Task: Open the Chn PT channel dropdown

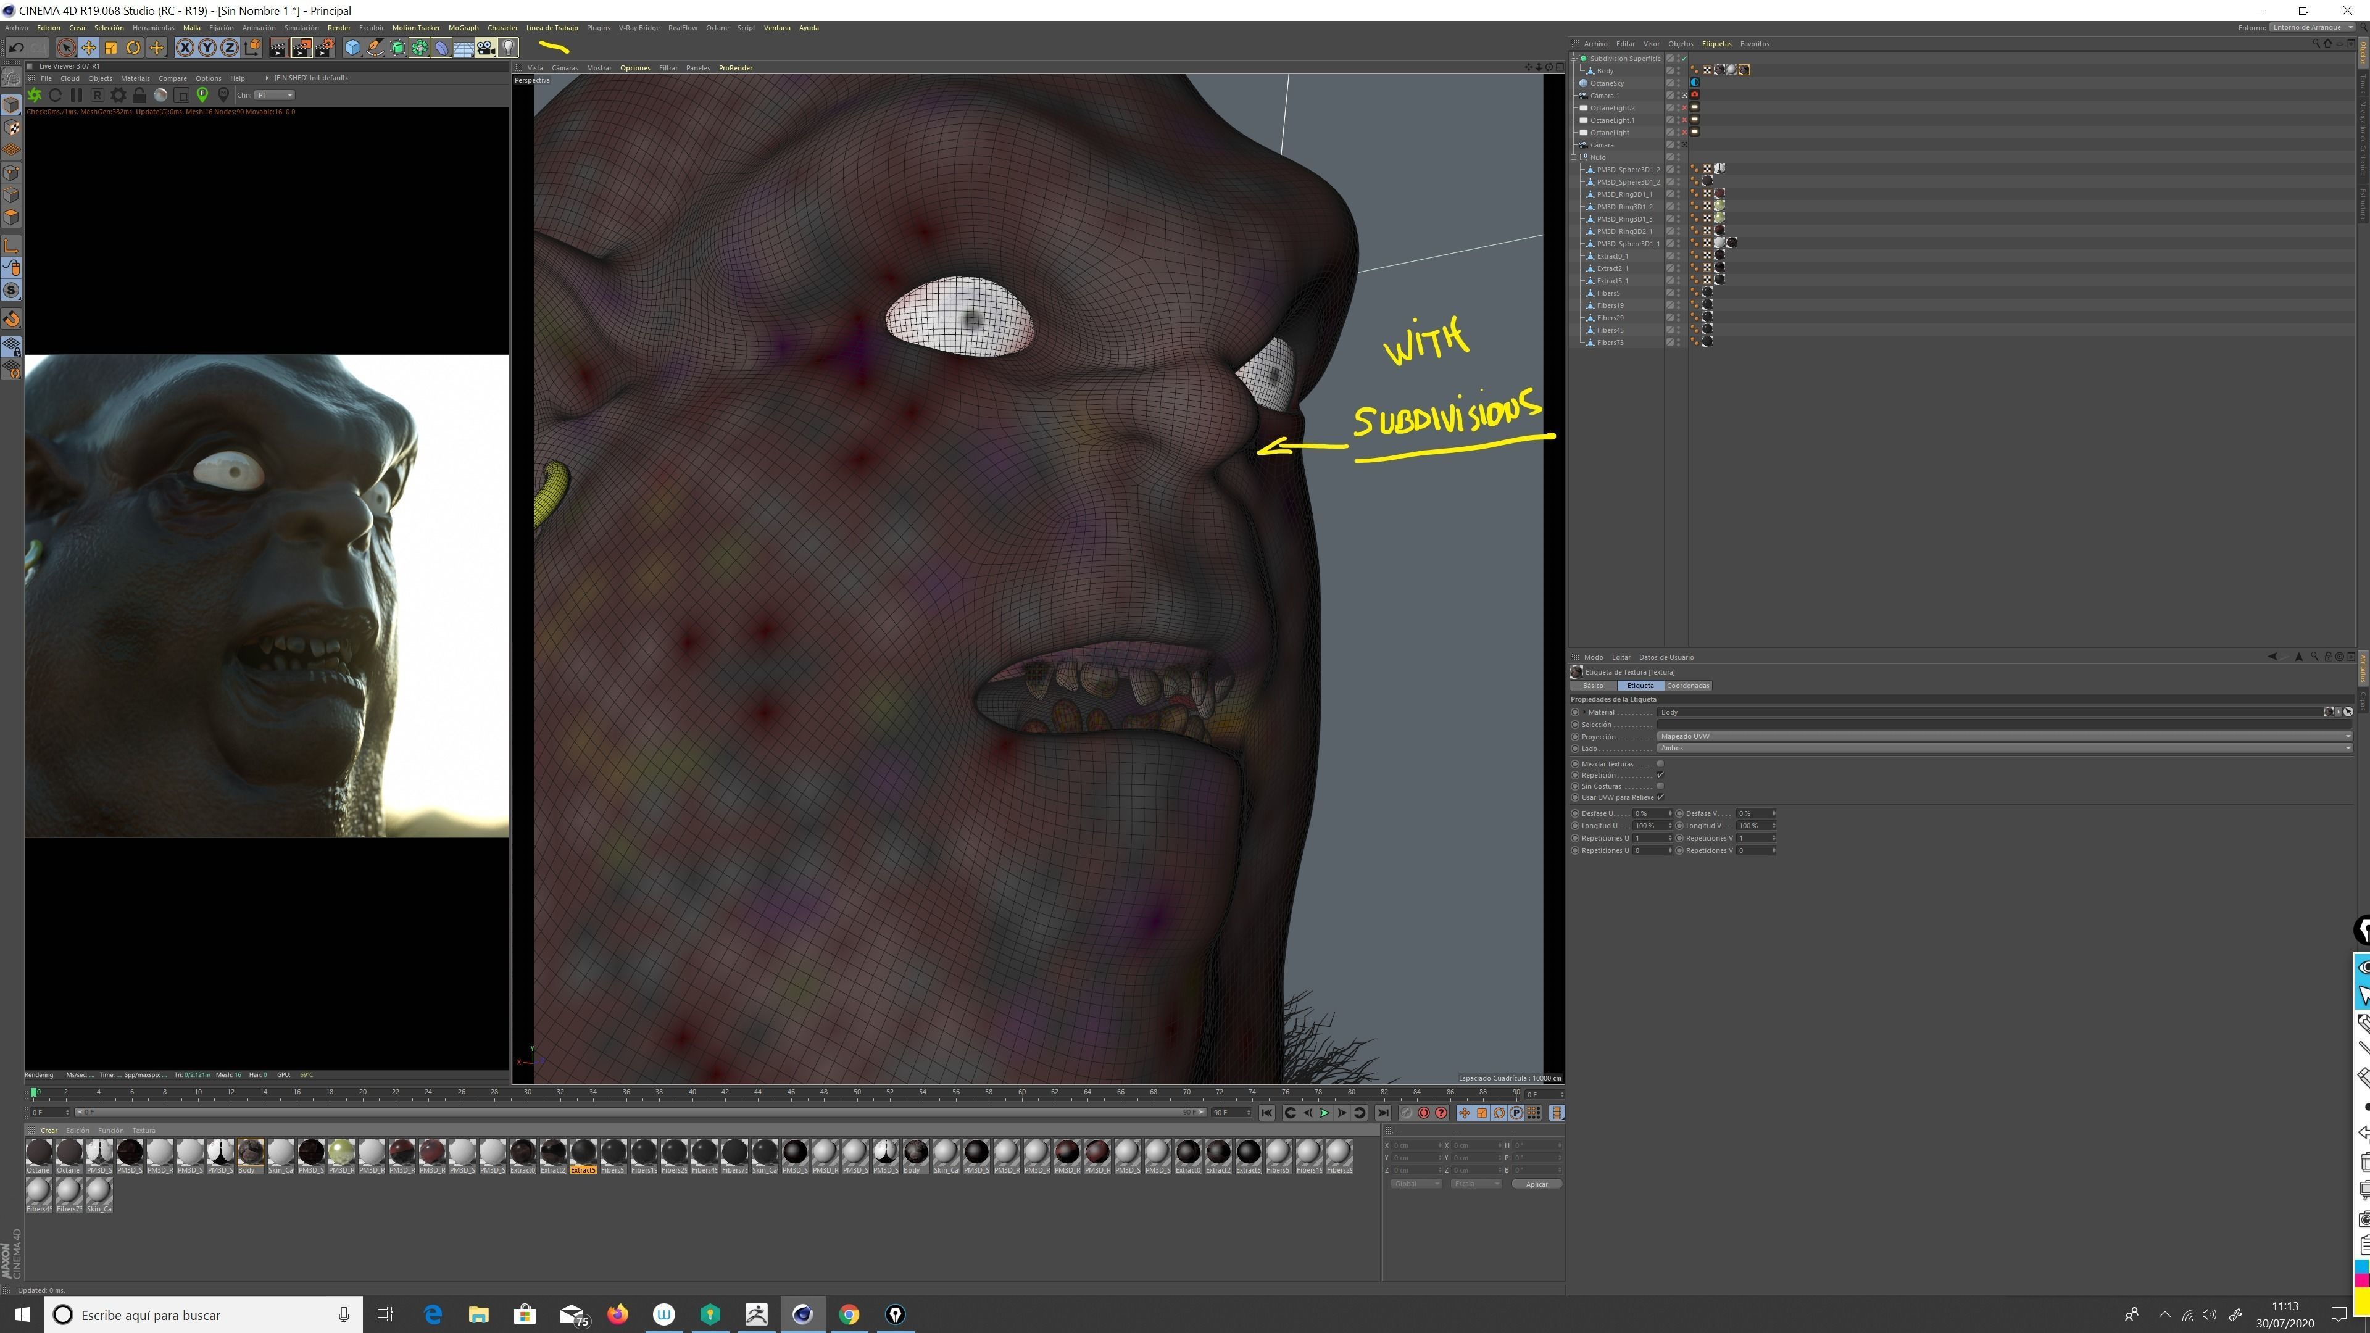Action: click(x=275, y=95)
